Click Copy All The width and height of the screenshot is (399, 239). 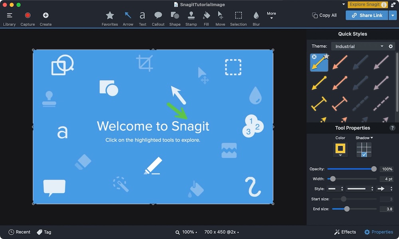[x=324, y=15]
